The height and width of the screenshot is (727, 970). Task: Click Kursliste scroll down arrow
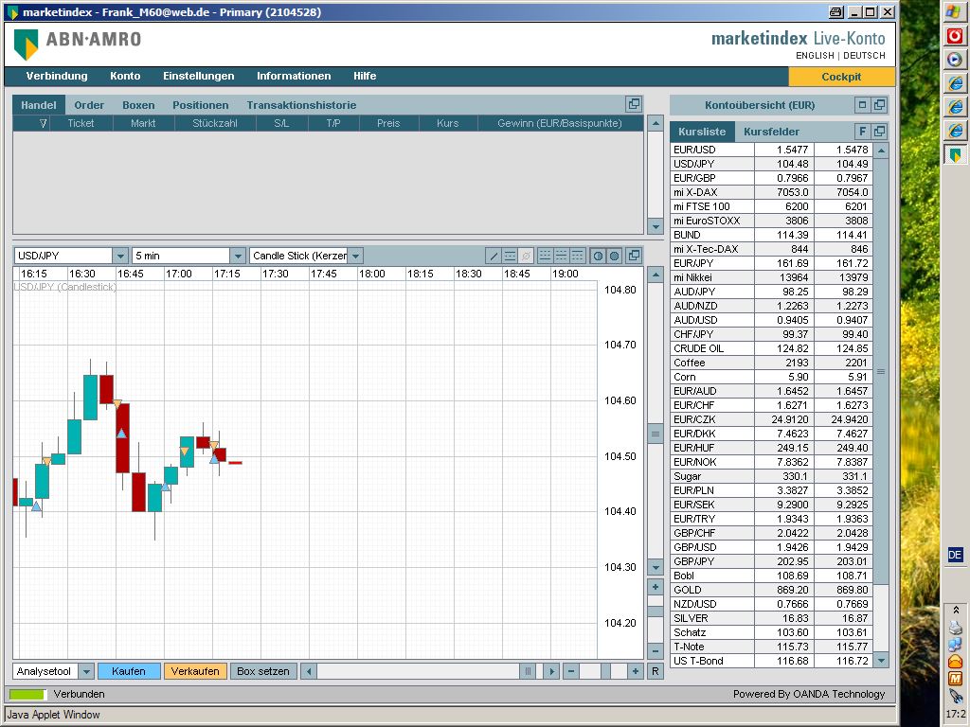[882, 660]
